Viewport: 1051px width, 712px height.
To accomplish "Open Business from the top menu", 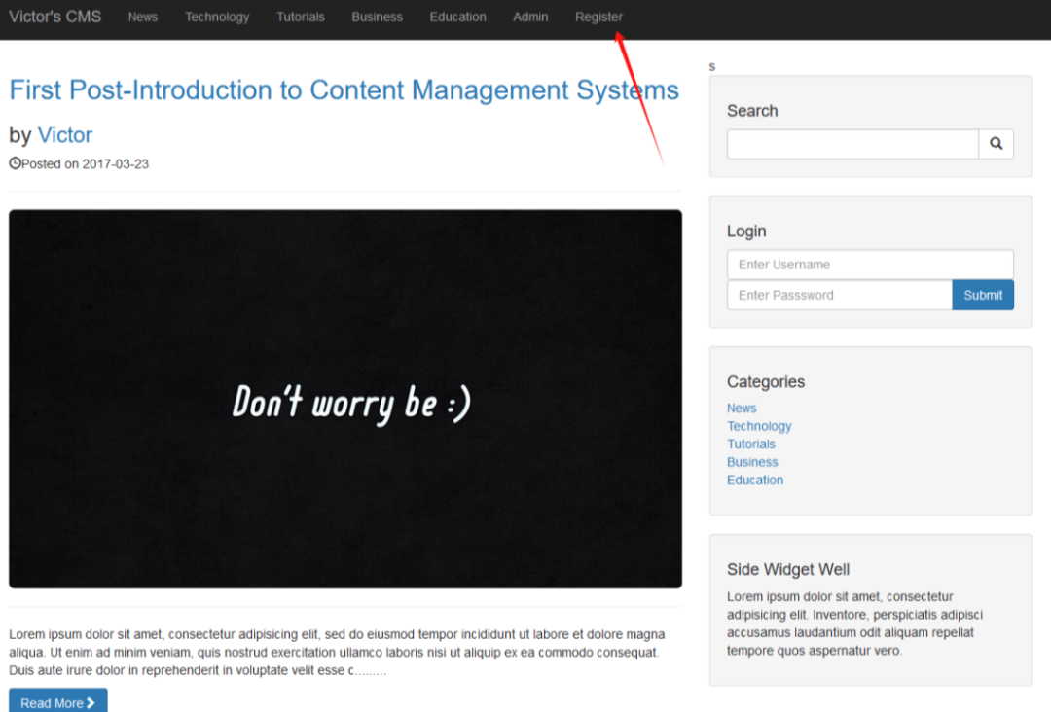I will click(377, 17).
